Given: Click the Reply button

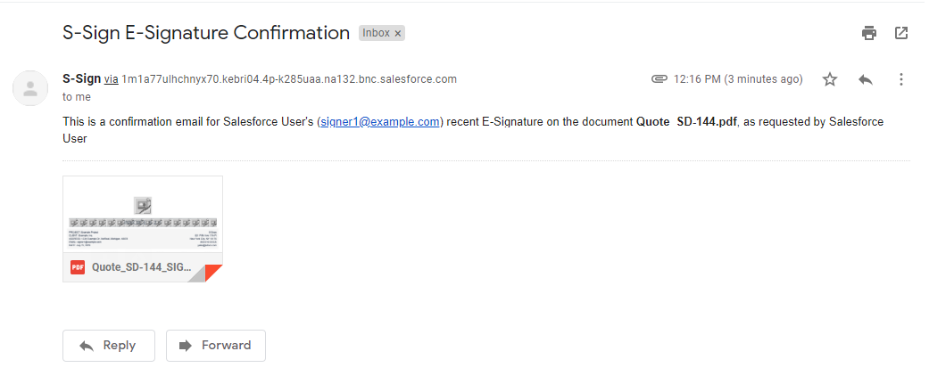Looking at the screenshot, I should [x=108, y=345].
